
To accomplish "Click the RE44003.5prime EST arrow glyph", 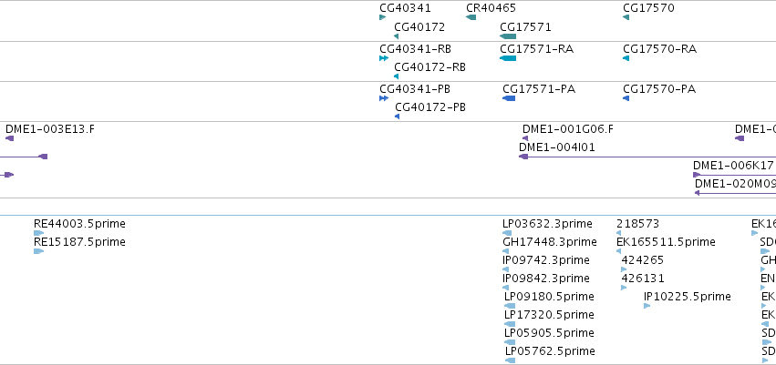I will point(38,233).
